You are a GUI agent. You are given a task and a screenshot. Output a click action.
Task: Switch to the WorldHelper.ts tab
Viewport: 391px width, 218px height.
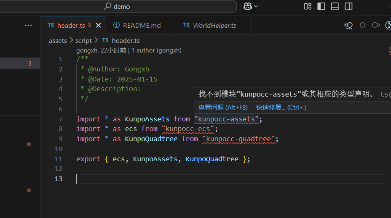214,25
